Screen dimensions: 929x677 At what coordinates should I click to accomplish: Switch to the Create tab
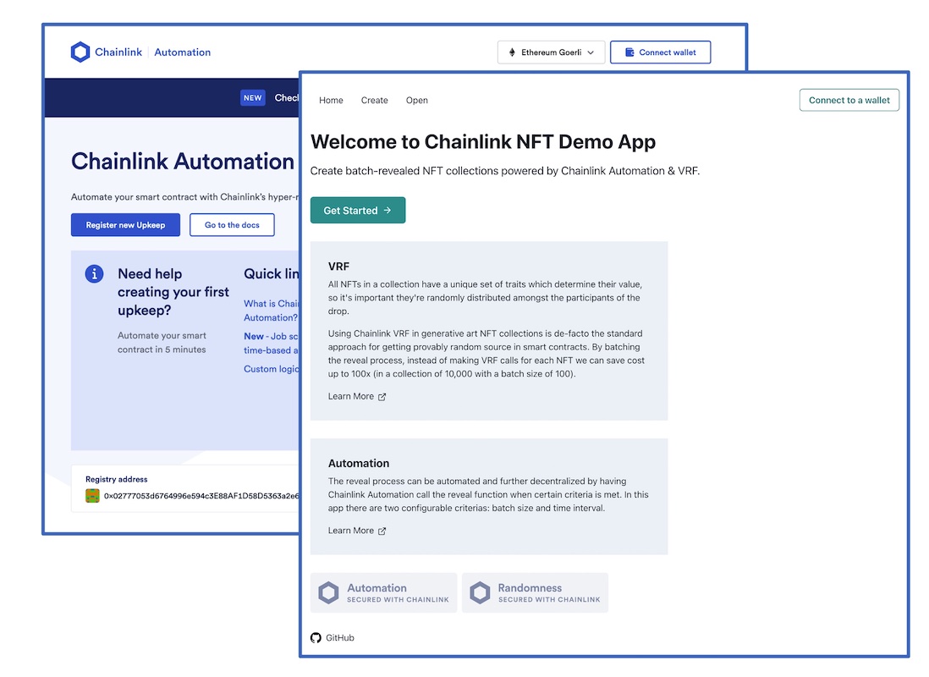point(374,100)
